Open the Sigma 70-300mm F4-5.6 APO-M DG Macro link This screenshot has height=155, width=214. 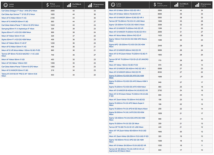[x=128, y=109]
